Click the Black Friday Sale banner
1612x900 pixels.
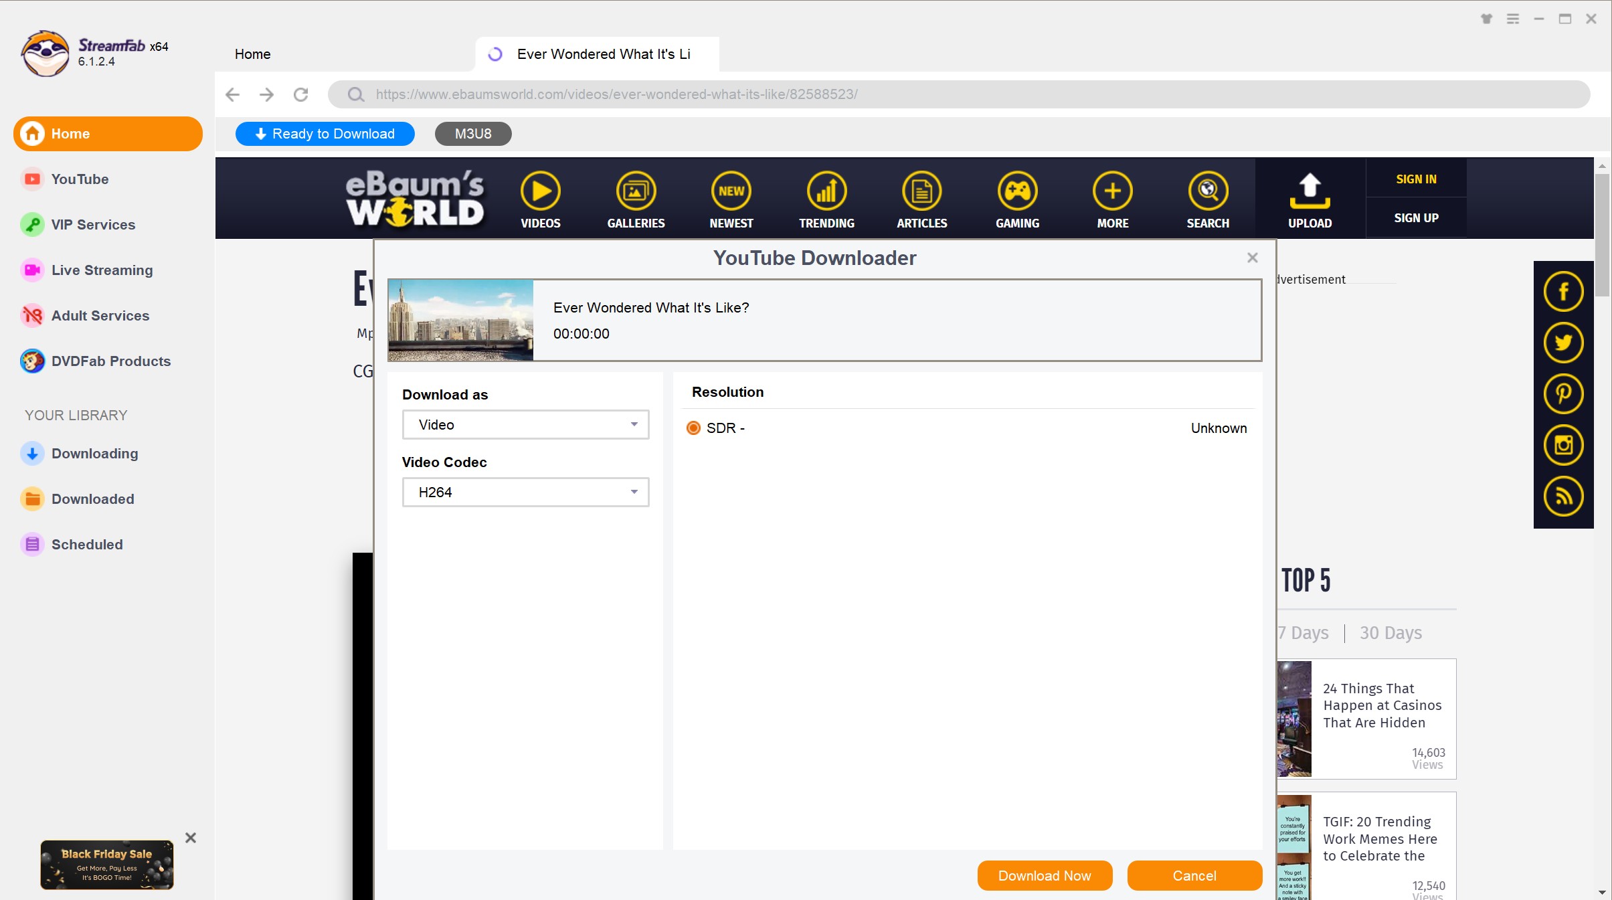click(x=107, y=865)
